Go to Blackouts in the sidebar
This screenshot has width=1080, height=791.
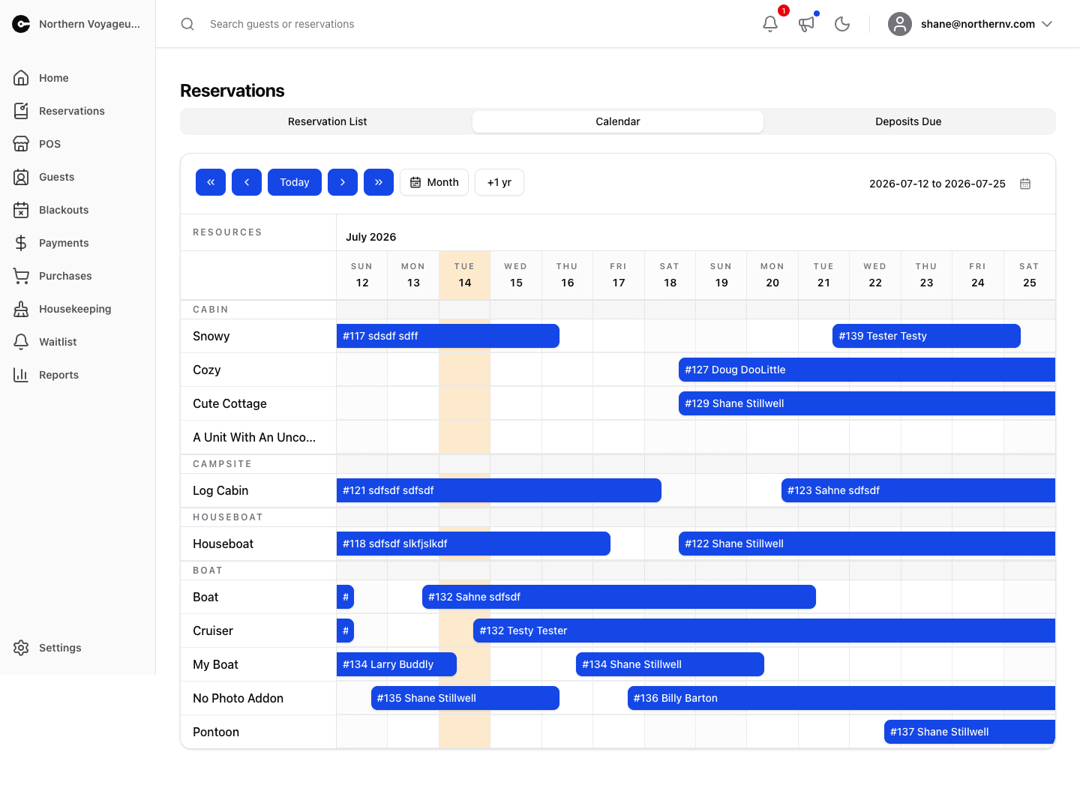pyautogui.click(x=78, y=210)
